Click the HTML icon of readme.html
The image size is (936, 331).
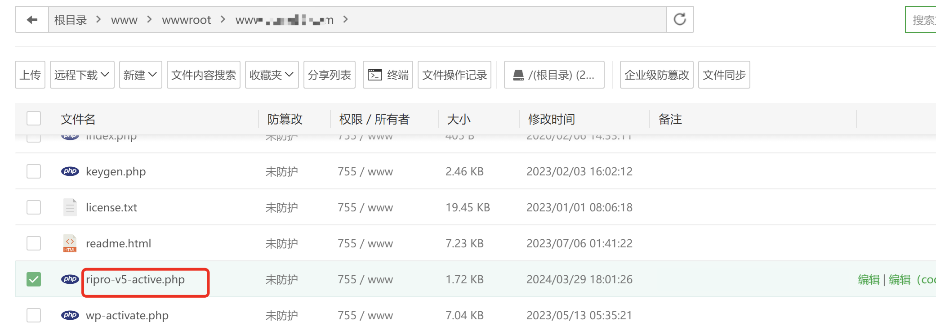pyautogui.click(x=70, y=243)
